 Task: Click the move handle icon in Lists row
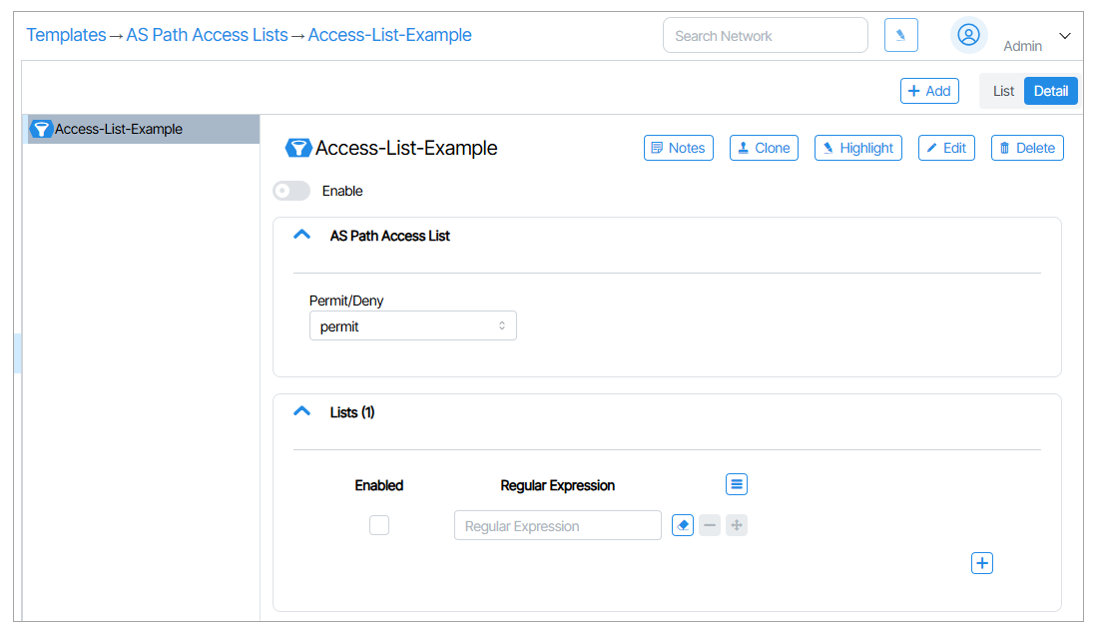point(736,525)
